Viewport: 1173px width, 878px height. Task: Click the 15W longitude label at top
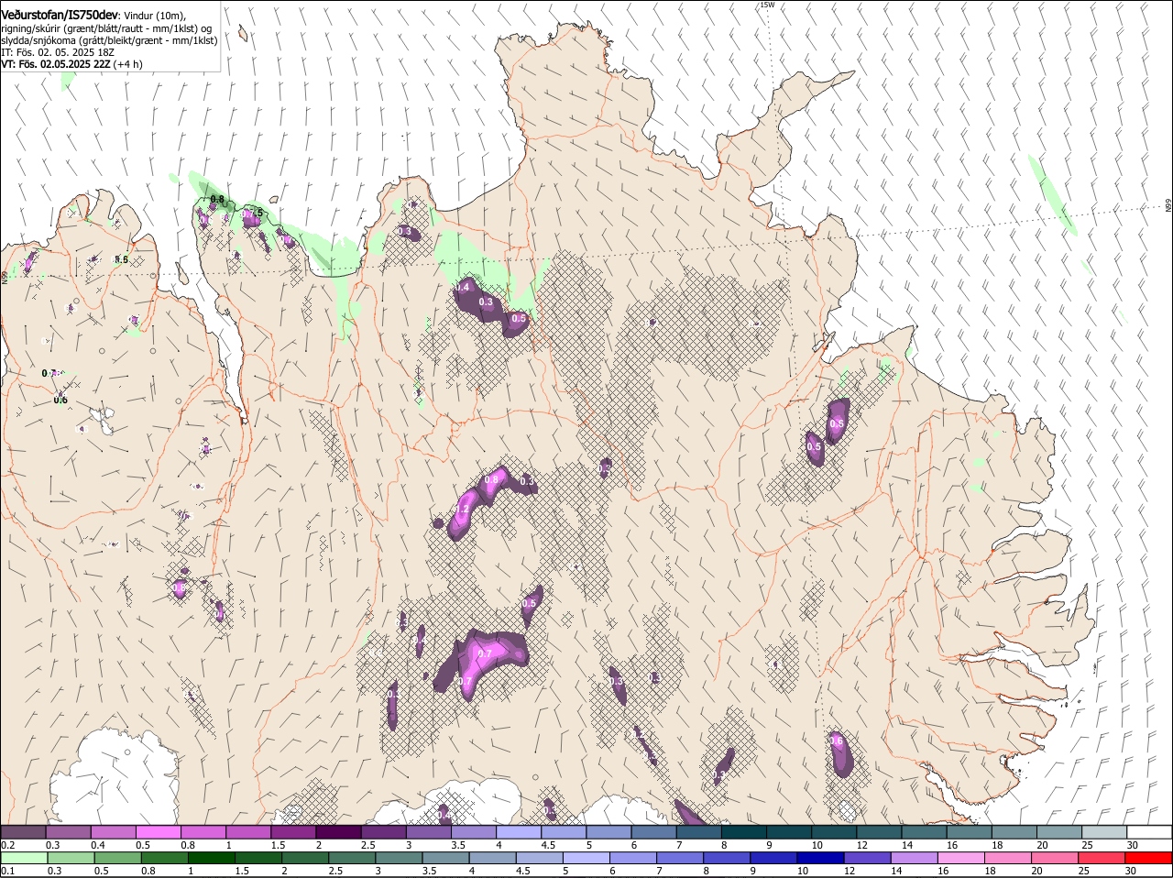pyautogui.click(x=767, y=5)
